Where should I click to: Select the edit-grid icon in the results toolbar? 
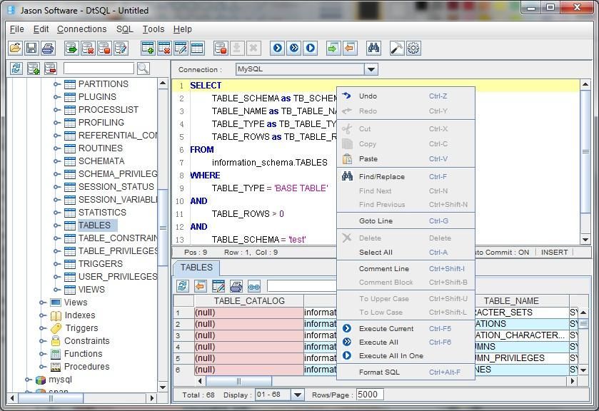pos(220,285)
